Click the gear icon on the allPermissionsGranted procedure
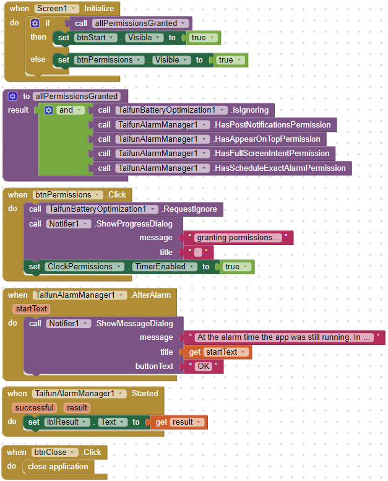 [12, 97]
